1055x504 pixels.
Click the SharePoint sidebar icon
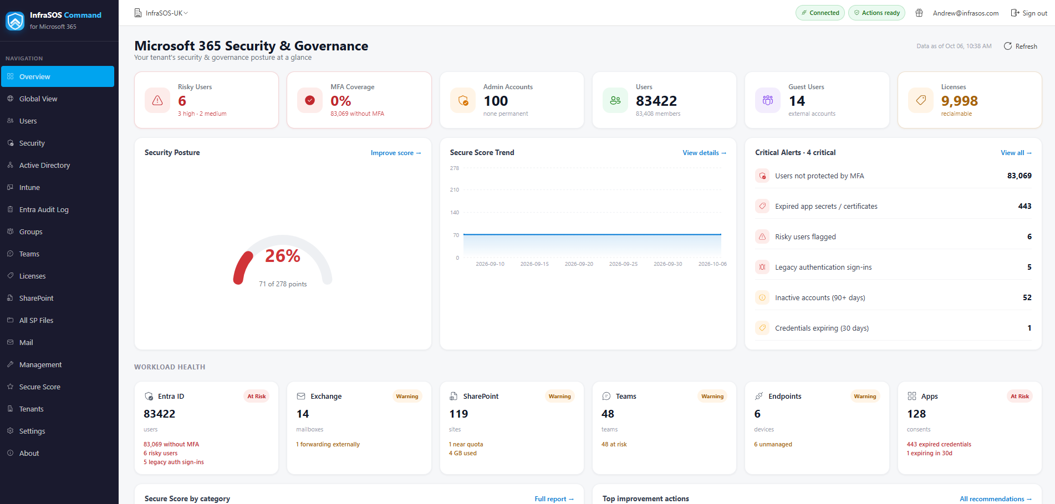coord(10,298)
